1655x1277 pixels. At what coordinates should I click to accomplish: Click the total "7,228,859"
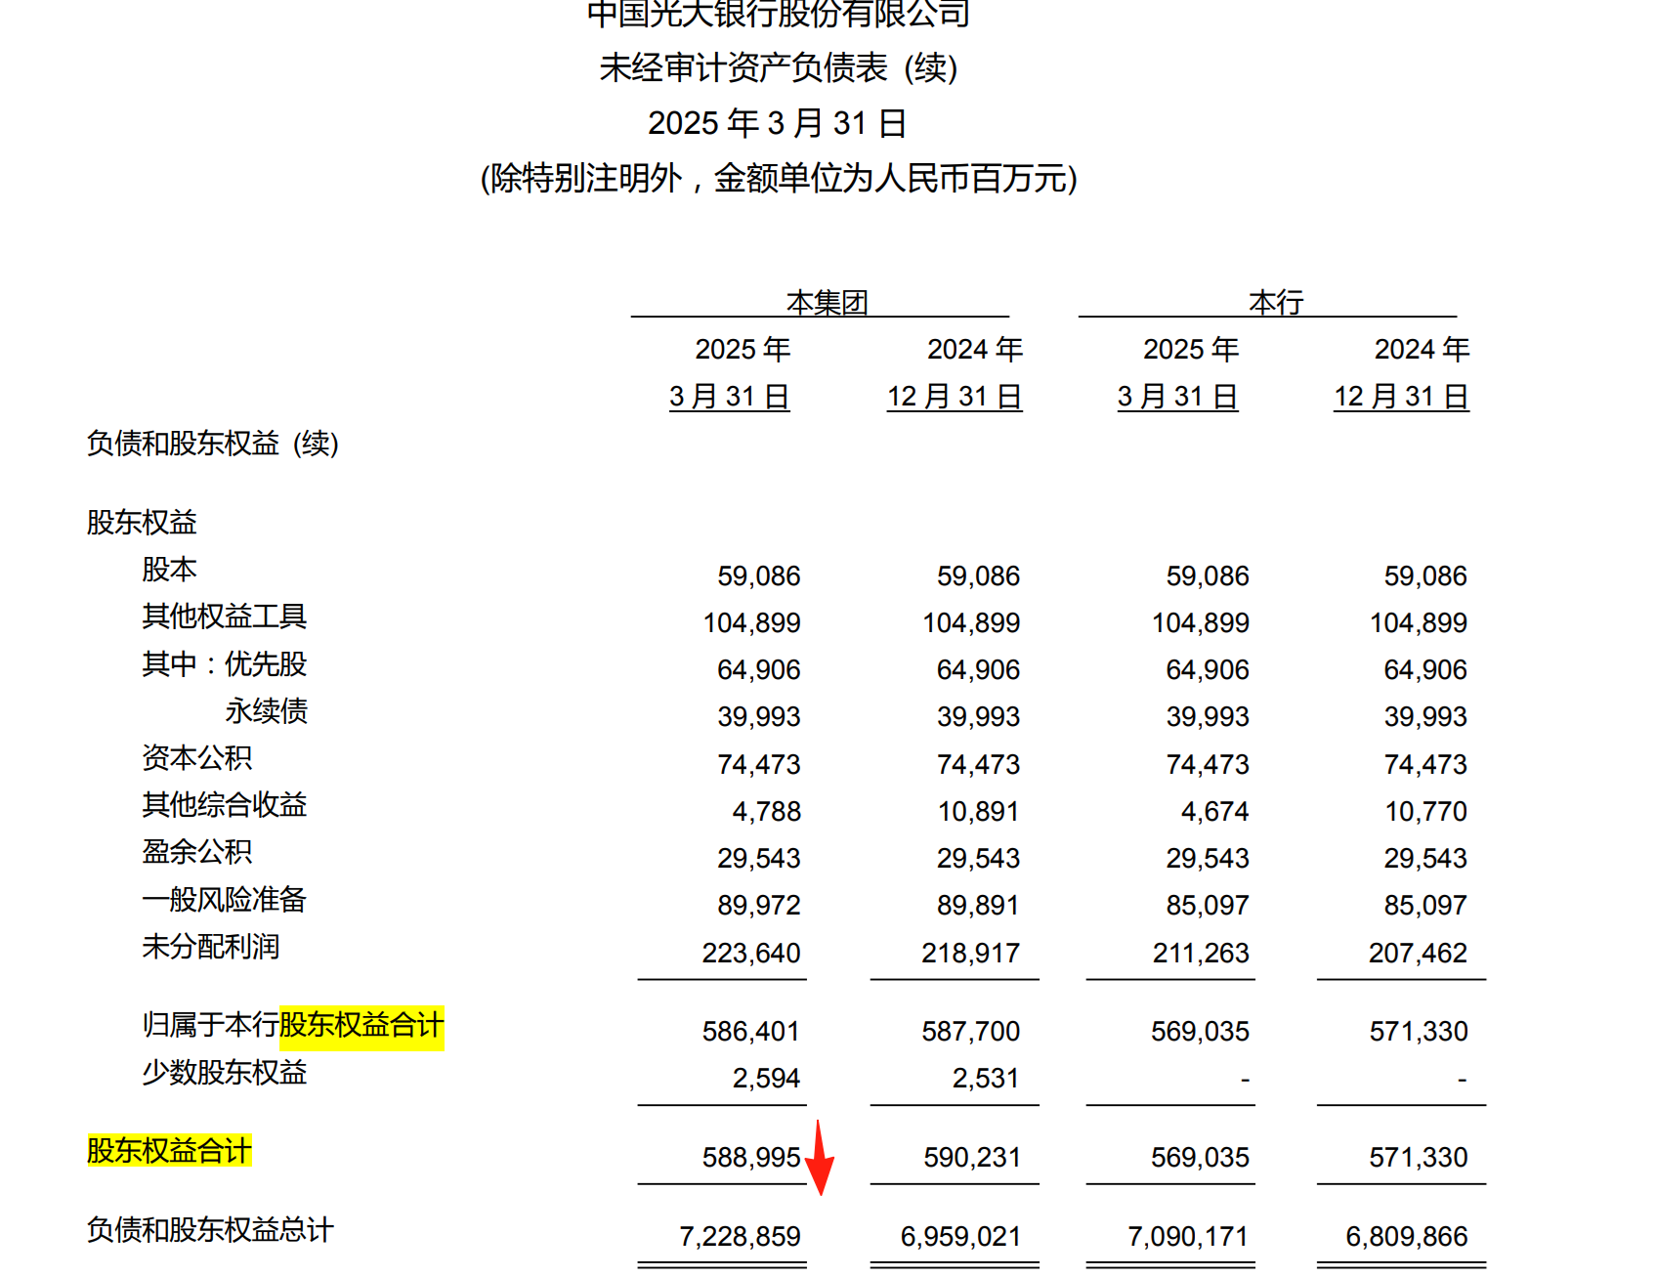[740, 1237]
